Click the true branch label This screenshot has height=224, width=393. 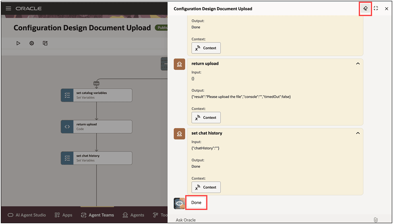97,83
